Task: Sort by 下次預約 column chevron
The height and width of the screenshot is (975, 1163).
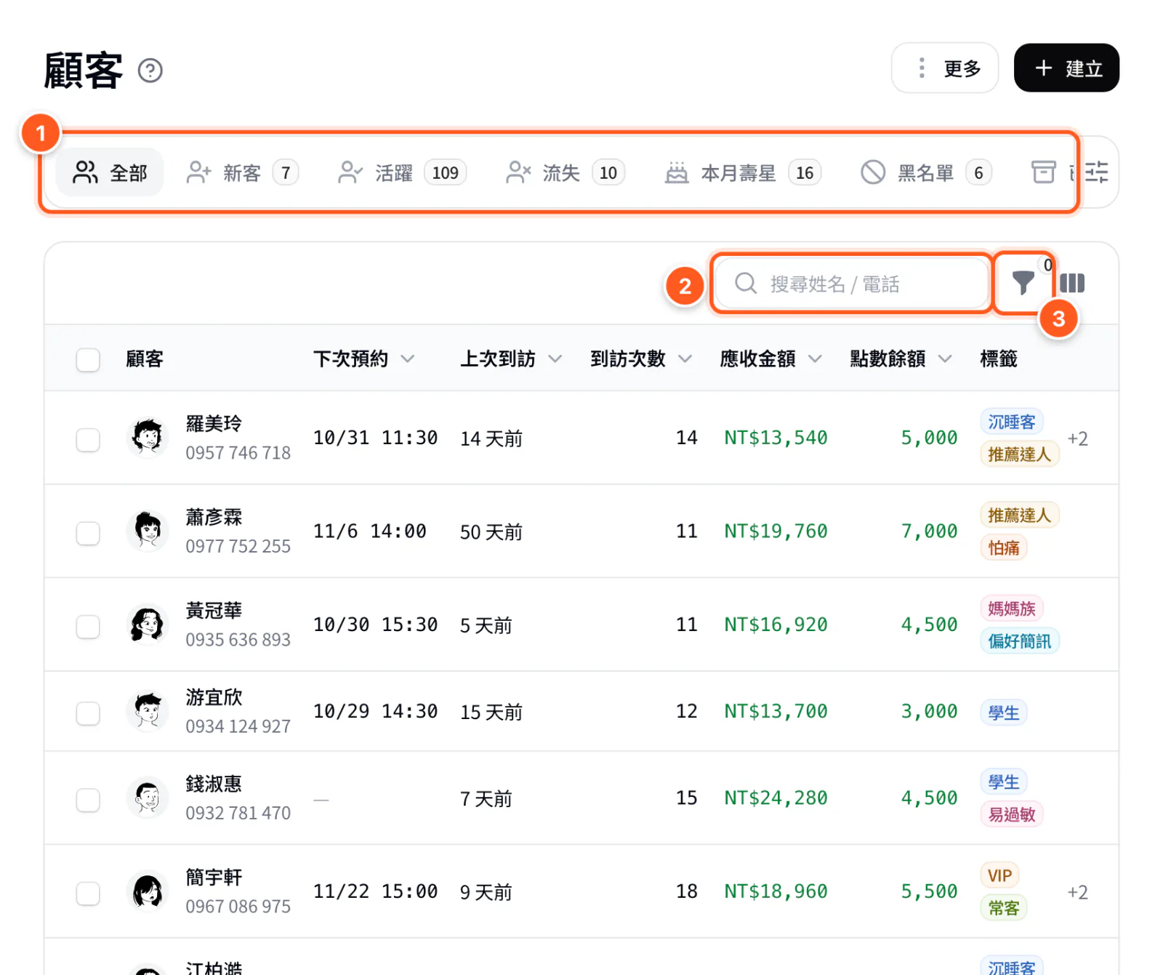Action: click(x=408, y=358)
